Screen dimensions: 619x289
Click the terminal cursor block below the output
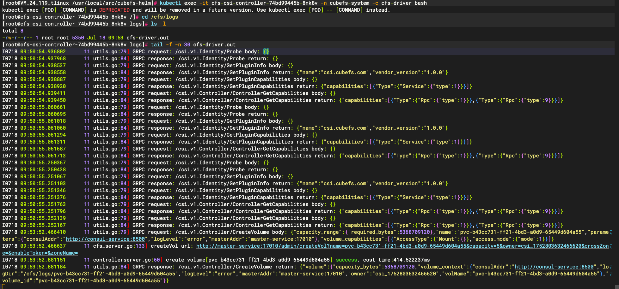tap(4, 286)
